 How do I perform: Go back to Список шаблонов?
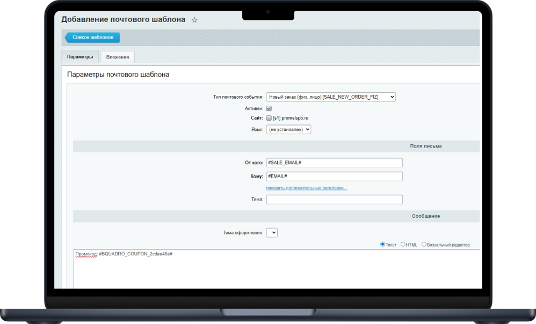(92, 38)
